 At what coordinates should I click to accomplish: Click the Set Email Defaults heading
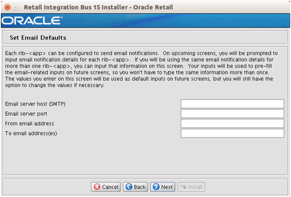coord(38,38)
